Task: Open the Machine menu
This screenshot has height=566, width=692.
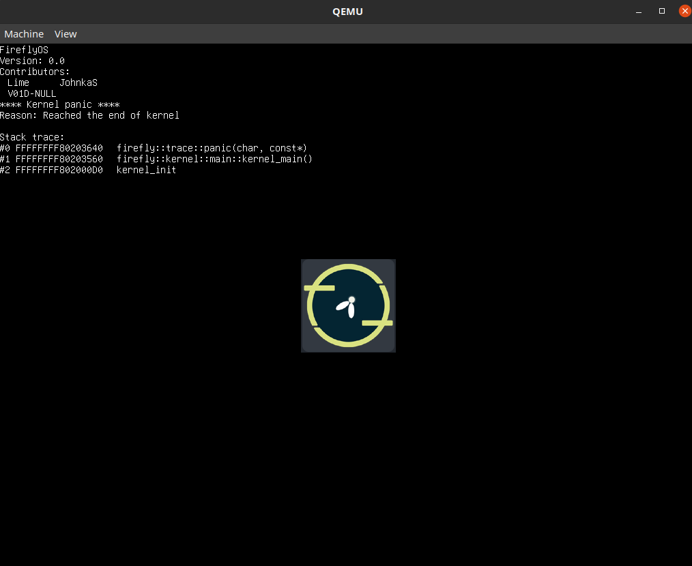Action: [x=24, y=34]
